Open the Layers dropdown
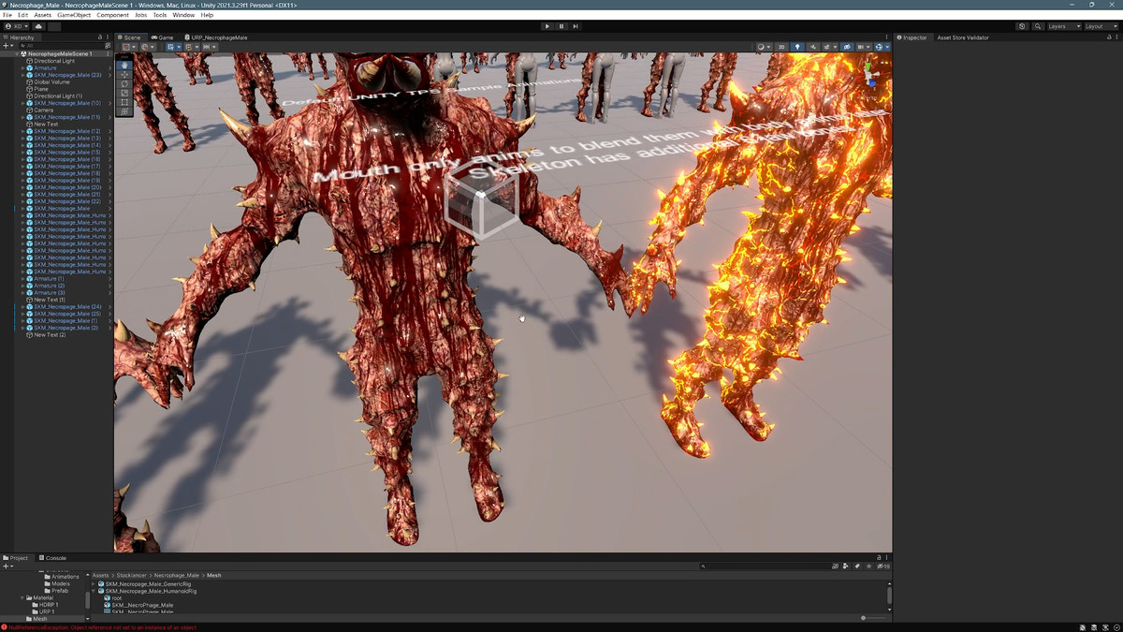The image size is (1123, 632). tap(1063, 26)
